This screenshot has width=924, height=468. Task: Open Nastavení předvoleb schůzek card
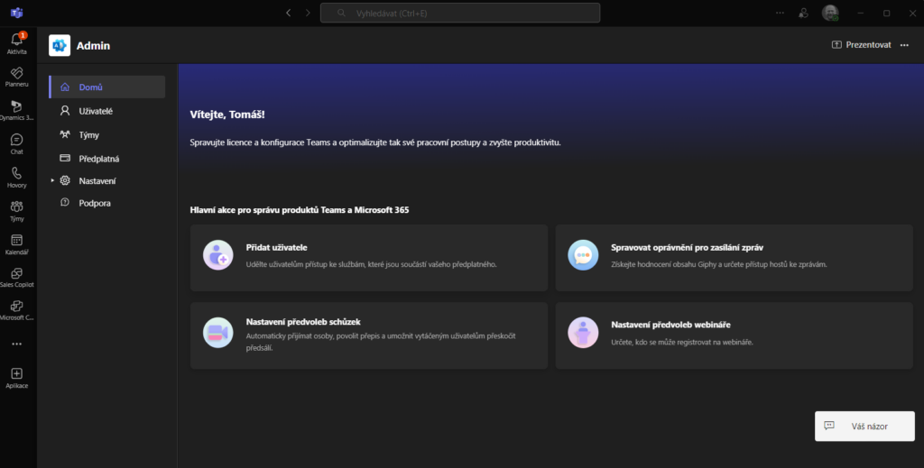pyautogui.click(x=369, y=335)
